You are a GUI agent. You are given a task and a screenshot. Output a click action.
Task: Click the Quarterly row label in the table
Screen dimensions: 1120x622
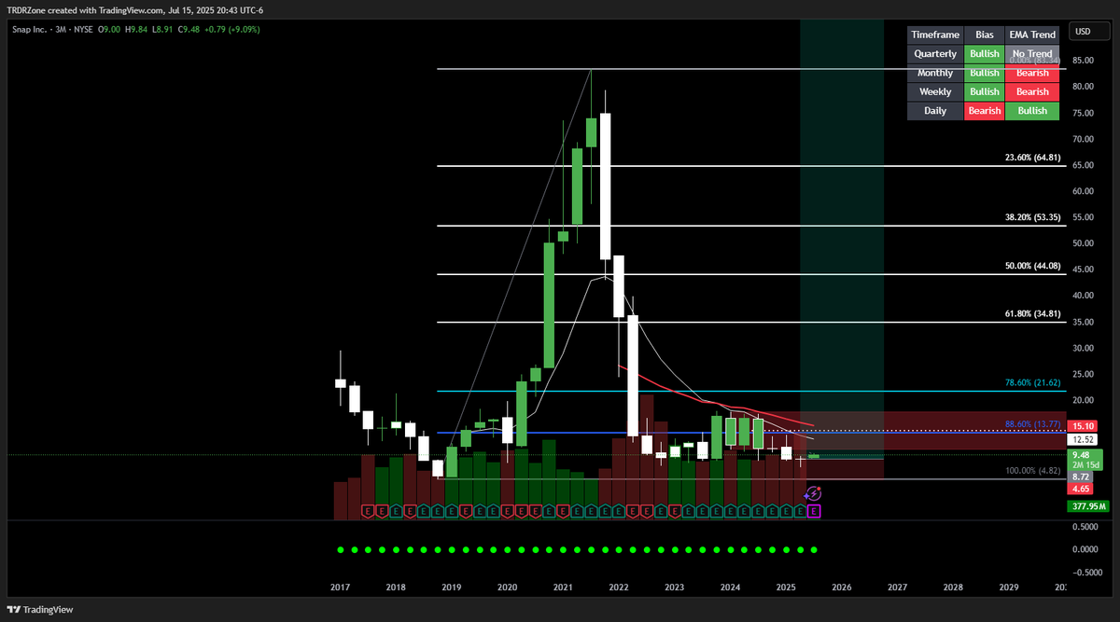click(x=935, y=54)
